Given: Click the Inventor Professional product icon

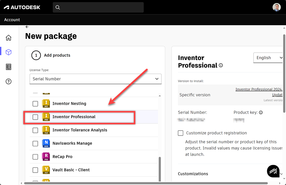Looking at the screenshot, I should click(x=46, y=117).
